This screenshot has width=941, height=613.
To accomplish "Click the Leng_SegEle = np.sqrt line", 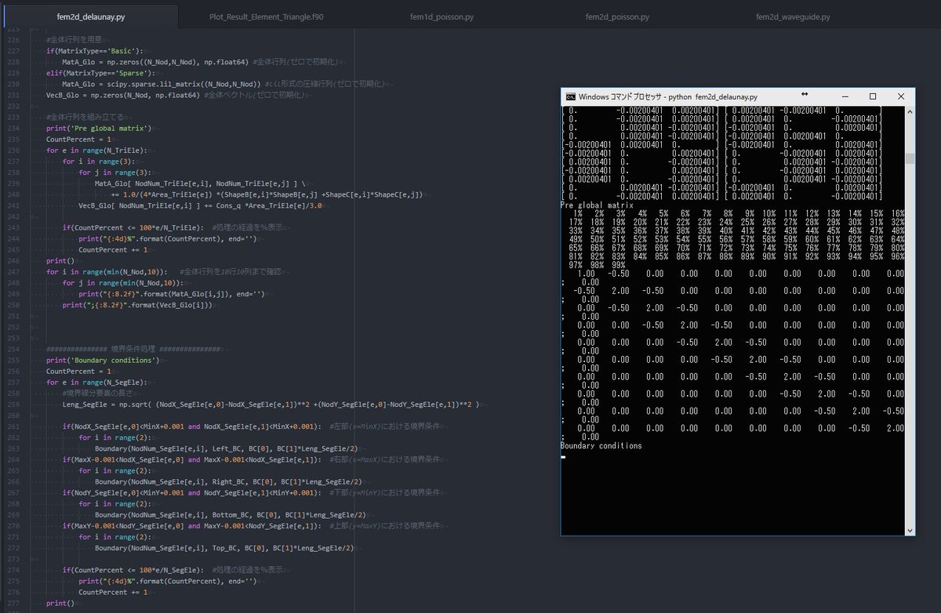I will [271, 404].
